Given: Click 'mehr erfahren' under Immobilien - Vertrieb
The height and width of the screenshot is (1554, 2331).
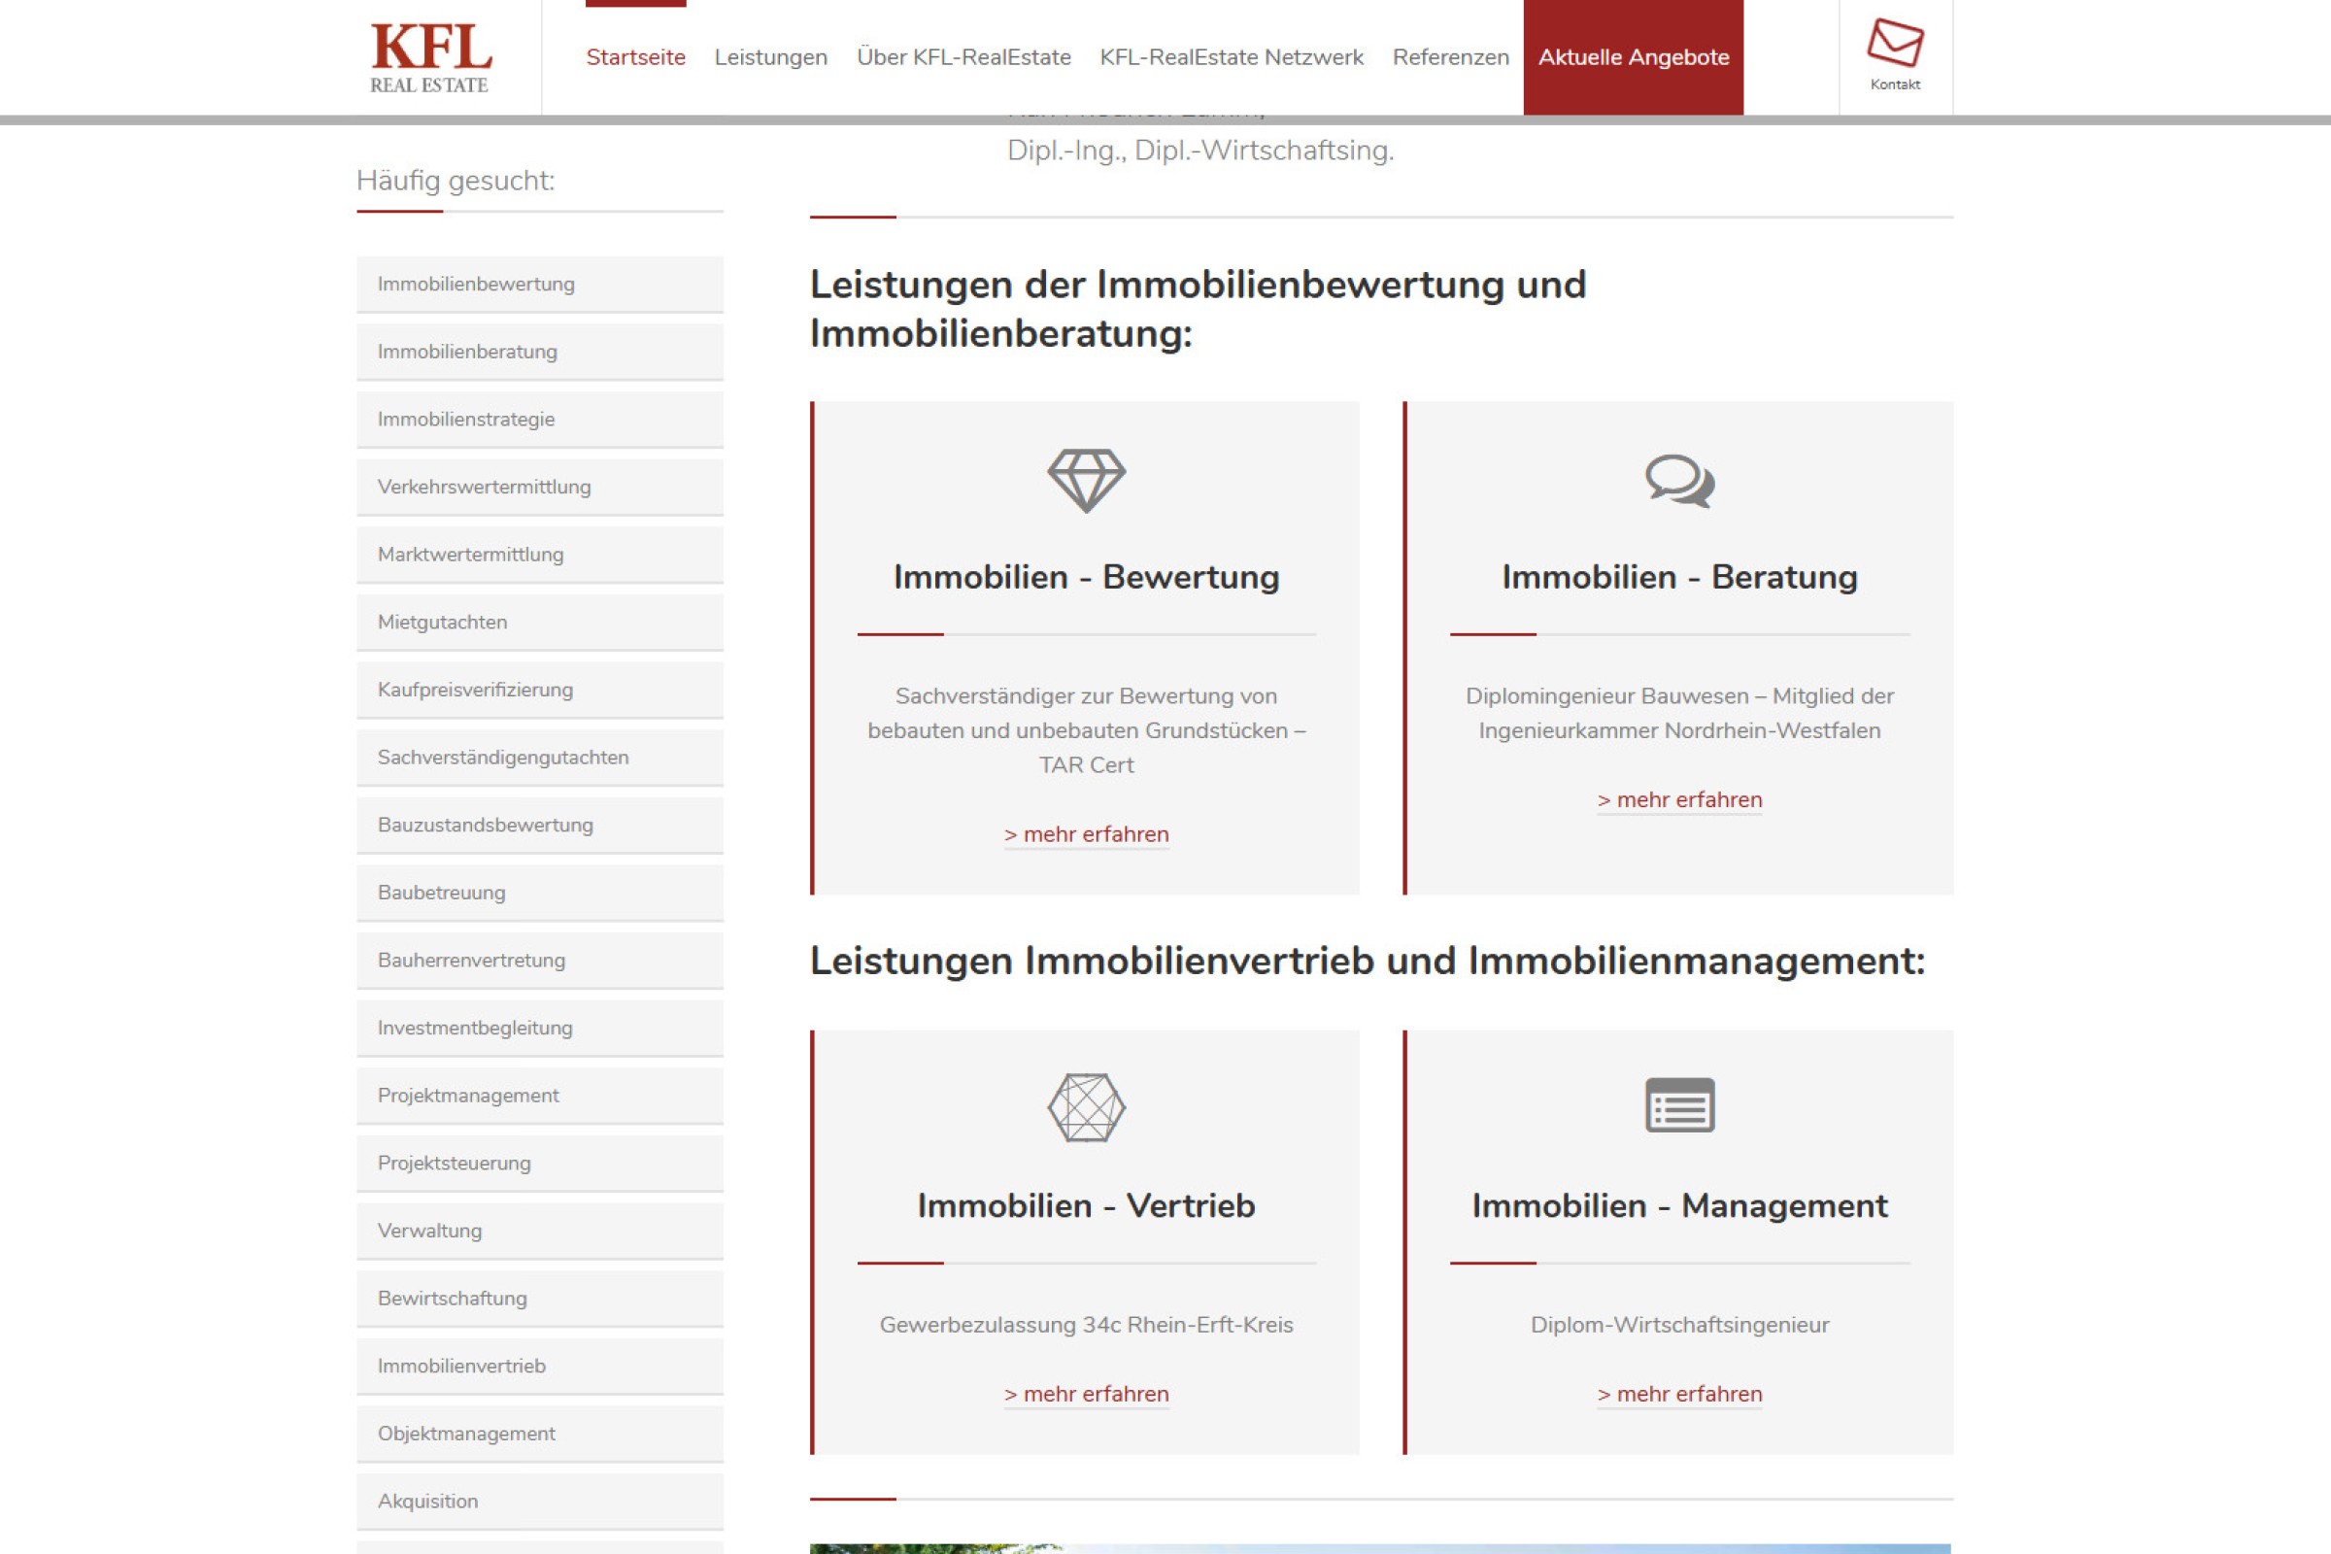Looking at the screenshot, I should point(1086,1394).
